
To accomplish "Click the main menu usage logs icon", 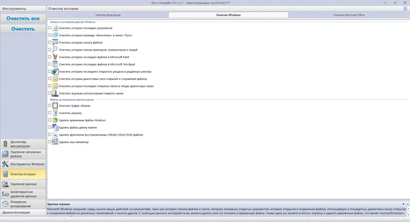I will tap(55, 93).
